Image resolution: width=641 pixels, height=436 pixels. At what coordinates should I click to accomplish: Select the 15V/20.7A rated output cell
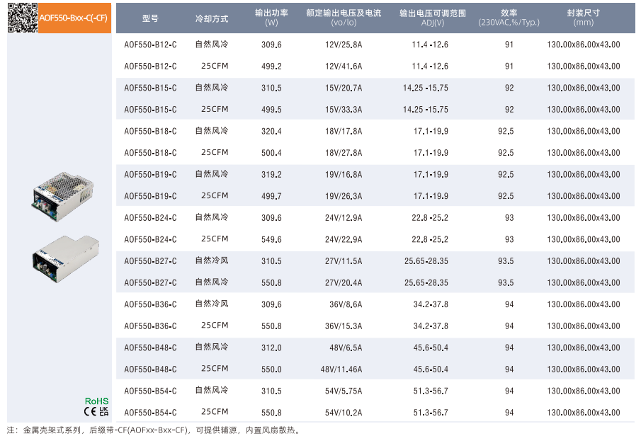(x=344, y=88)
